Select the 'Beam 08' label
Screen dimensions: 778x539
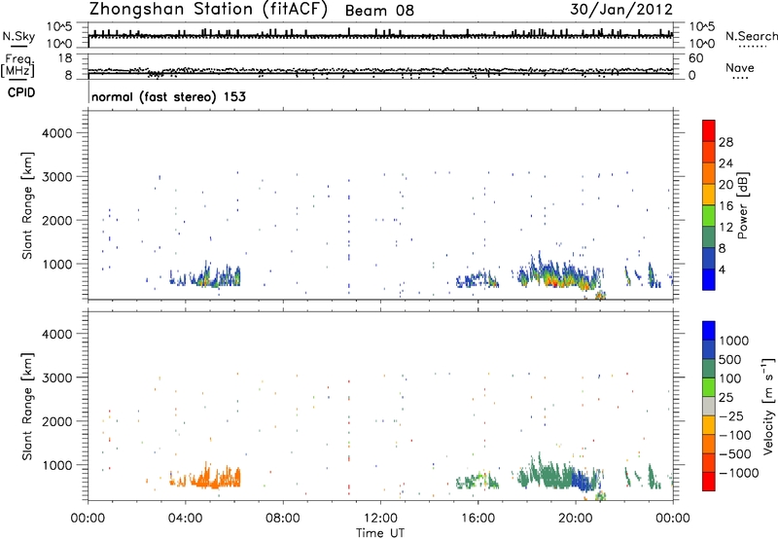379,11
